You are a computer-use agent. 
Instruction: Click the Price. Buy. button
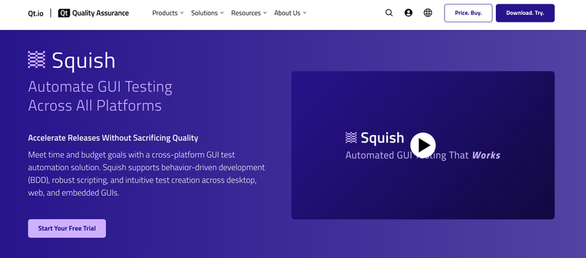pos(468,13)
